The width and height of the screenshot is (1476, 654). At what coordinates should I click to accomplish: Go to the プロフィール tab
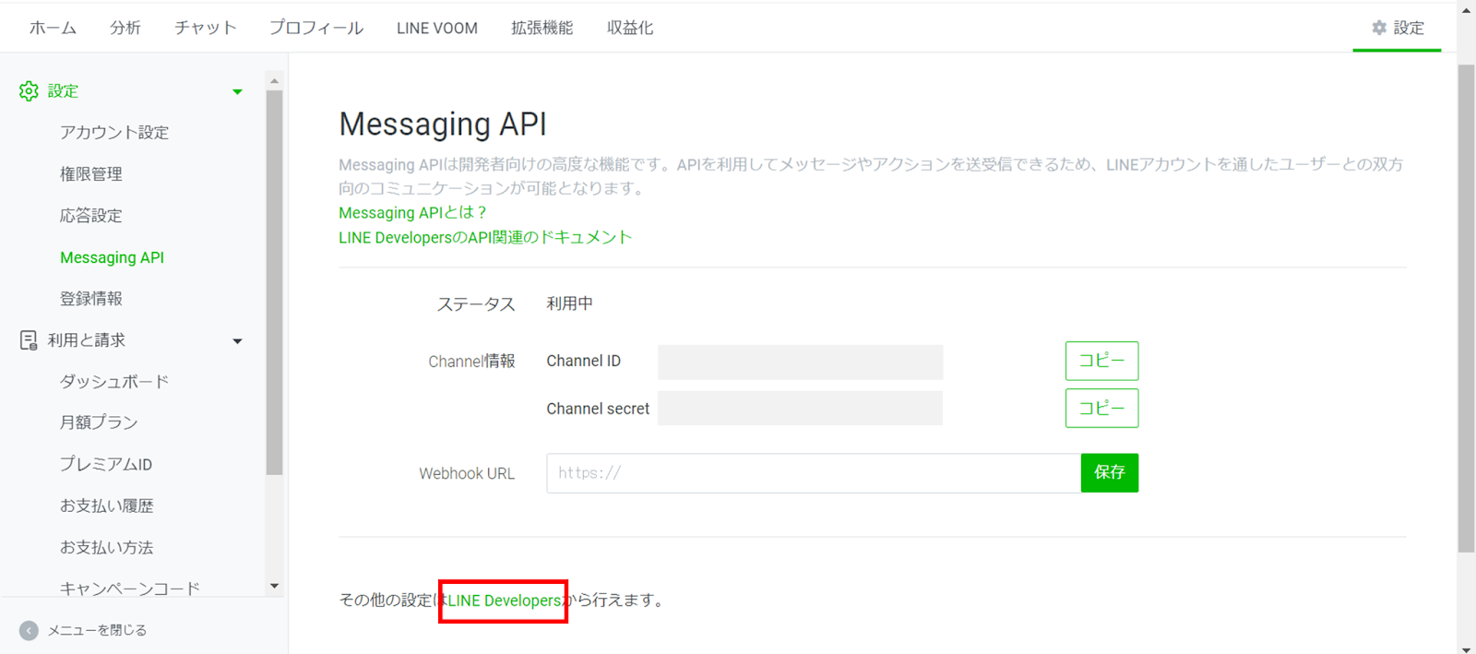click(316, 28)
